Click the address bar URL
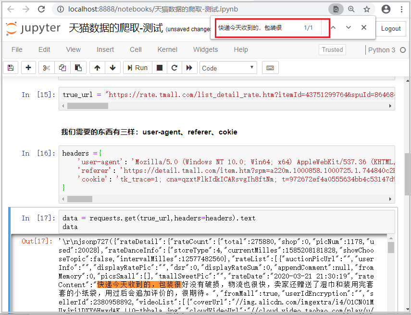Image resolution: width=411 pixels, height=315 pixels. 153,9
